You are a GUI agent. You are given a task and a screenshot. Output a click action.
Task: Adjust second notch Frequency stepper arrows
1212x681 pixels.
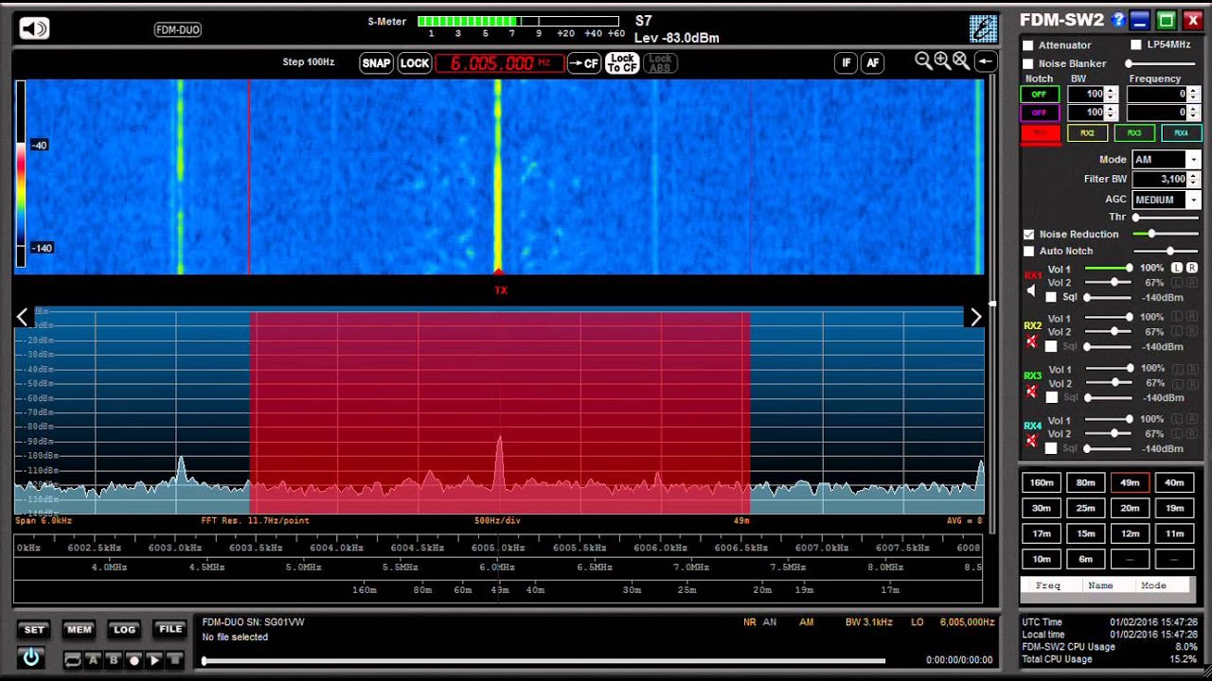point(1194,113)
